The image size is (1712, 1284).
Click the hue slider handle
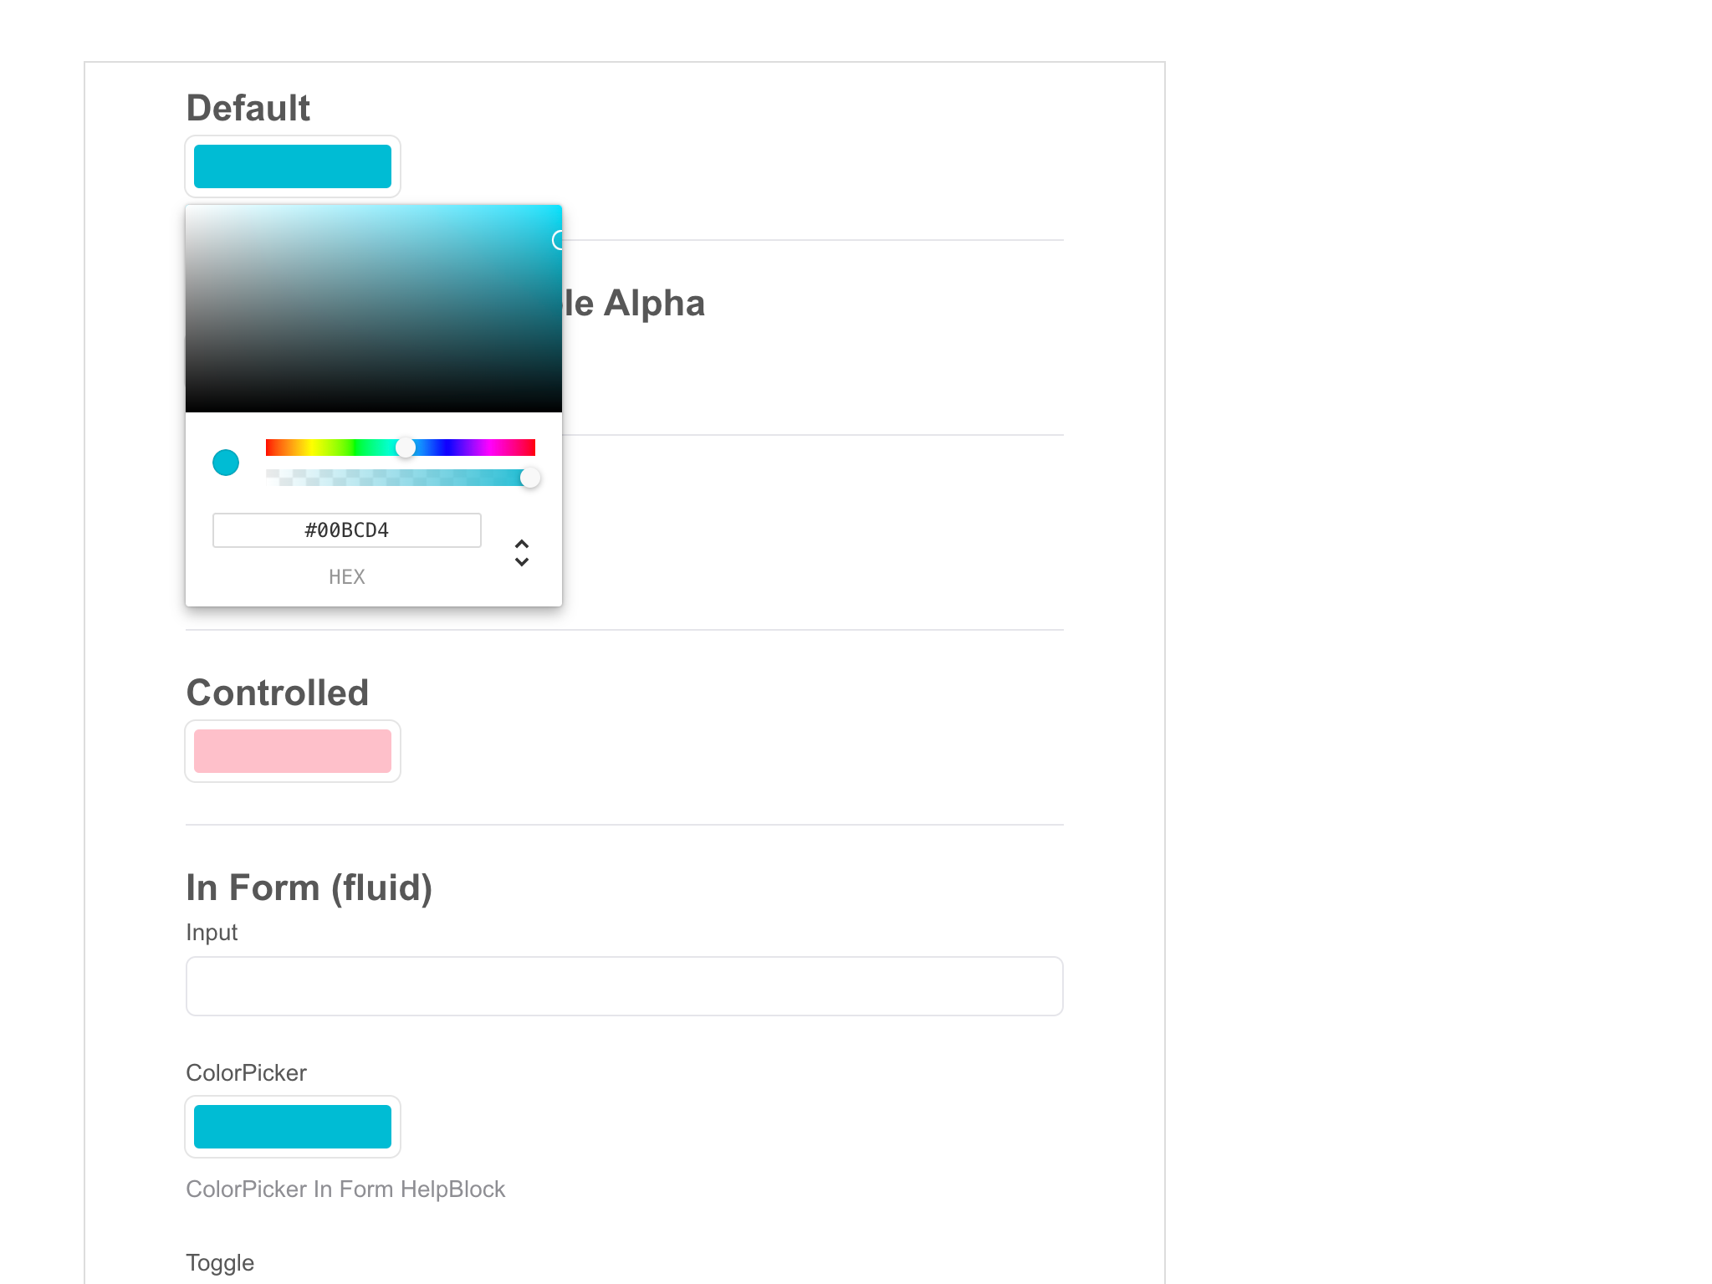point(406,448)
